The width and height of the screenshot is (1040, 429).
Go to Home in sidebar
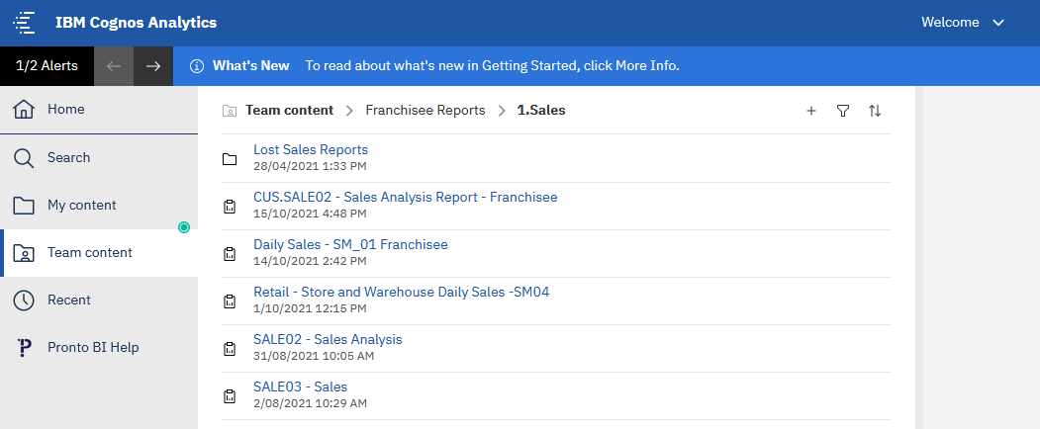point(99,110)
